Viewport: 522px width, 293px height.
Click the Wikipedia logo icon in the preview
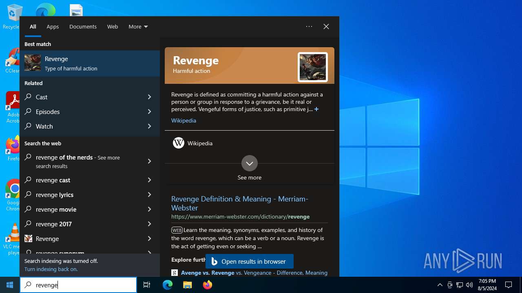178,143
